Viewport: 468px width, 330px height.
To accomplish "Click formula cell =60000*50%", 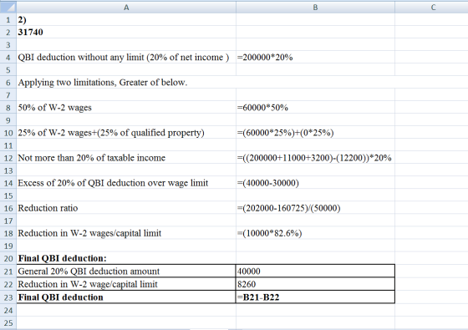I will [315, 108].
